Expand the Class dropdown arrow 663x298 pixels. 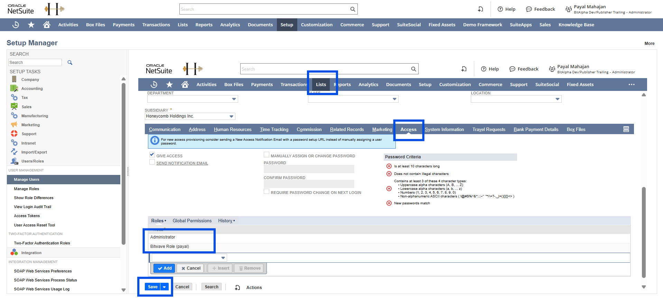coord(394,99)
